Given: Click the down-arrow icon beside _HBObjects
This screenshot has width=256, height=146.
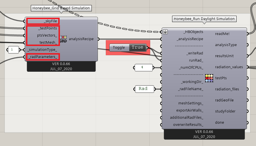Looking at the screenshot, I should tap(165, 32).
